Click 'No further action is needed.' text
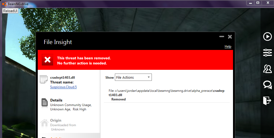 tap(82, 63)
